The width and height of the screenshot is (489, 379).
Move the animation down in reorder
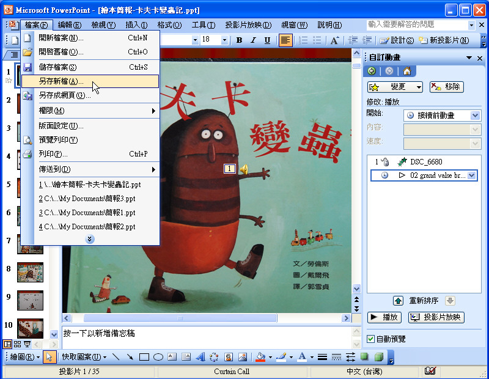point(450,301)
